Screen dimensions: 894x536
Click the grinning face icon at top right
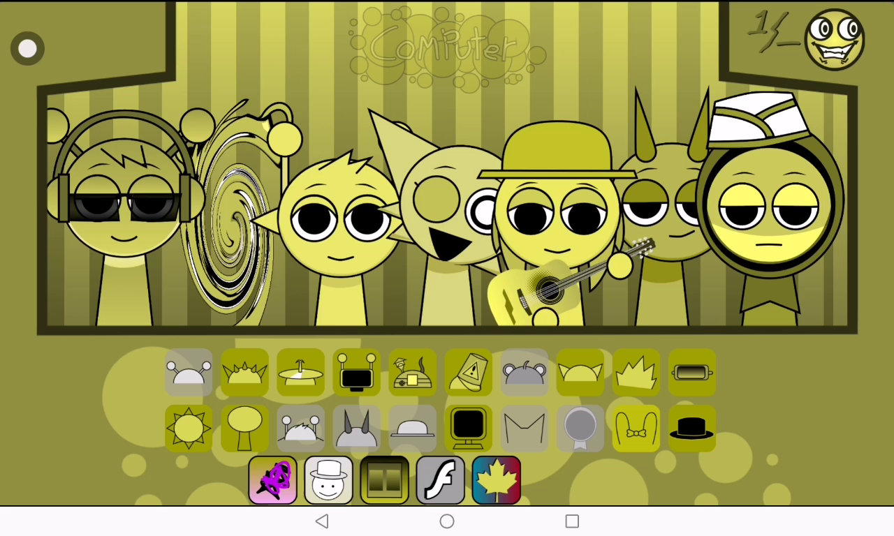point(834,40)
